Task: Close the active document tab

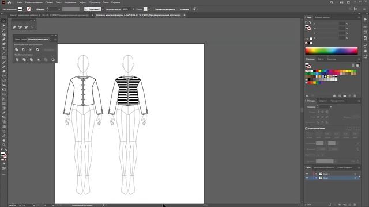Action: [x=184, y=15]
